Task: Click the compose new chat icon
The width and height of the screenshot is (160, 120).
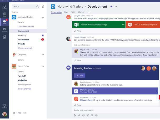Action: [43, 7]
